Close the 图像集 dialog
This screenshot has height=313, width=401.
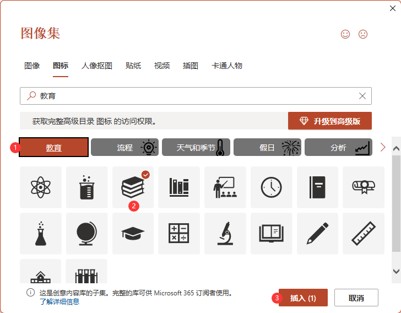point(393,8)
